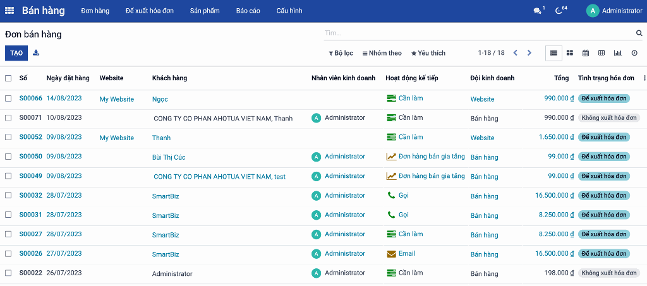The width and height of the screenshot is (647, 286).
Task: Click the upsell chart icon for S00049
Action: coord(391,176)
